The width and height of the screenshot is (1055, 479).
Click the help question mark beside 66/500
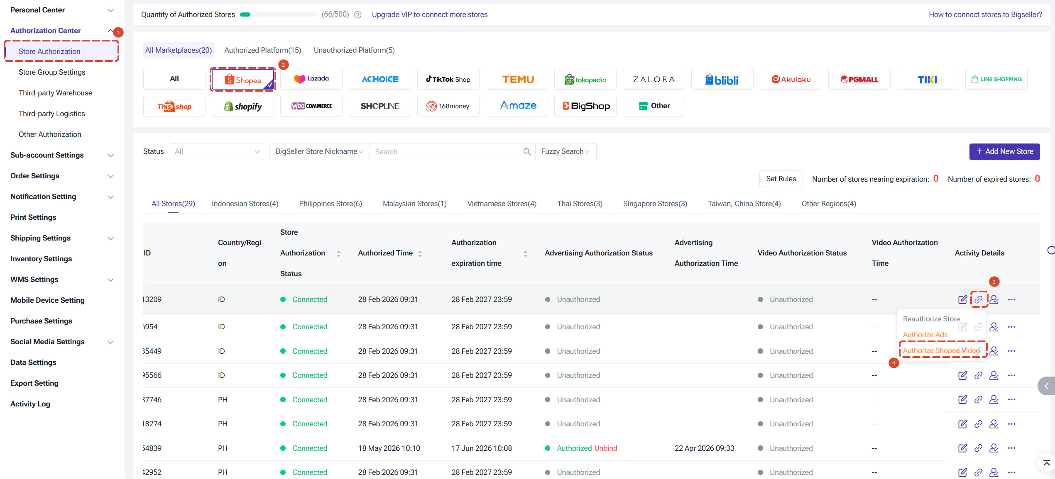point(358,15)
